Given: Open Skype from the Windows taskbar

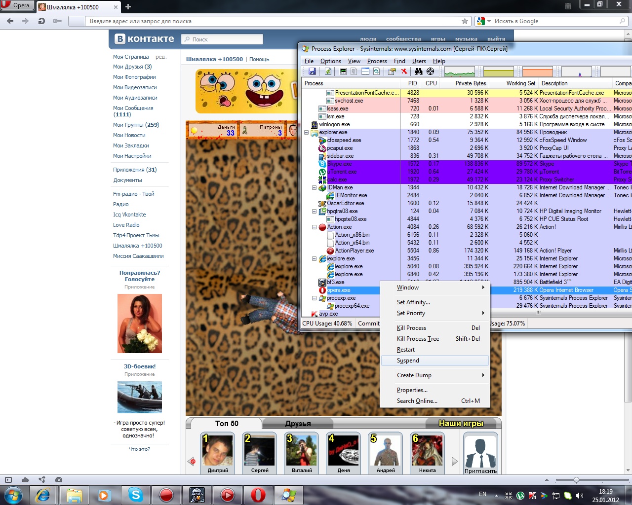Looking at the screenshot, I should [x=135, y=494].
